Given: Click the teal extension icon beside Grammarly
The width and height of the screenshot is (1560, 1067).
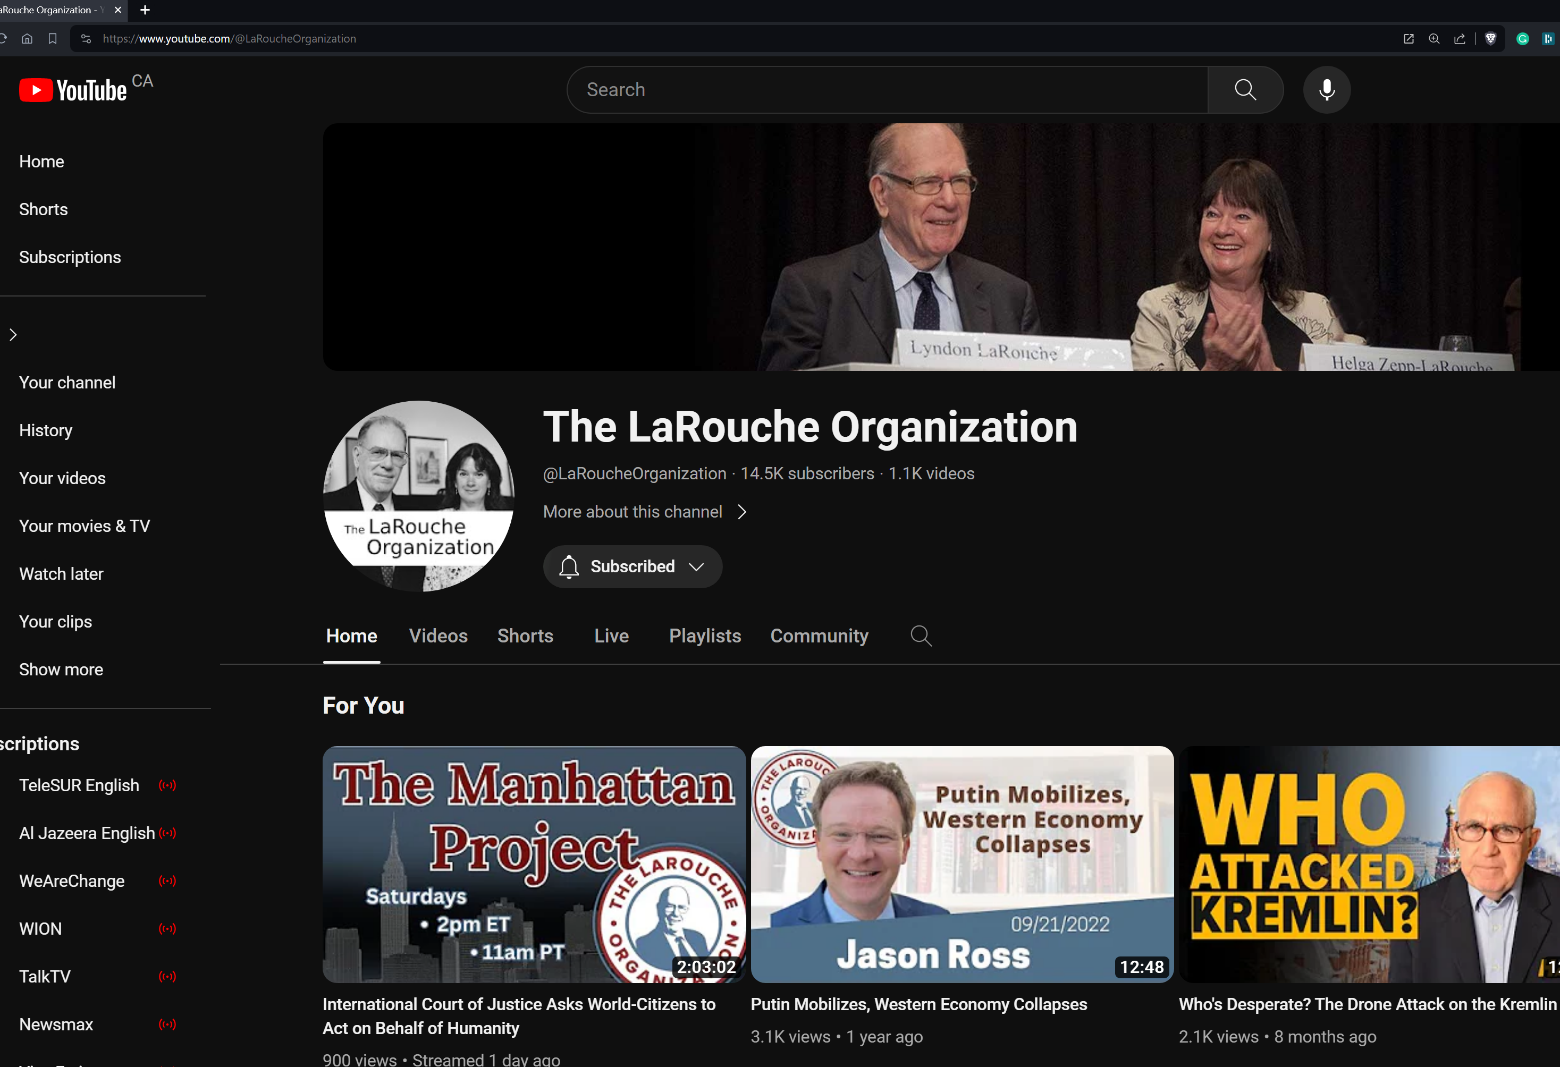Looking at the screenshot, I should click(x=1548, y=39).
